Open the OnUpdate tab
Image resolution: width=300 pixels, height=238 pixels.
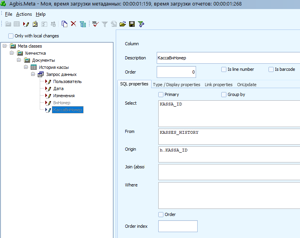[246, 85]
